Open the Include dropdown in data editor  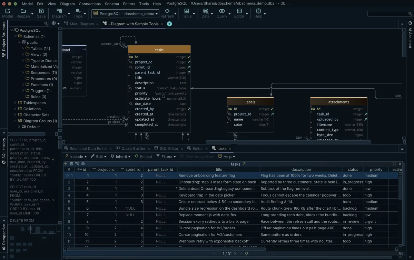click(x=76, y=156)
